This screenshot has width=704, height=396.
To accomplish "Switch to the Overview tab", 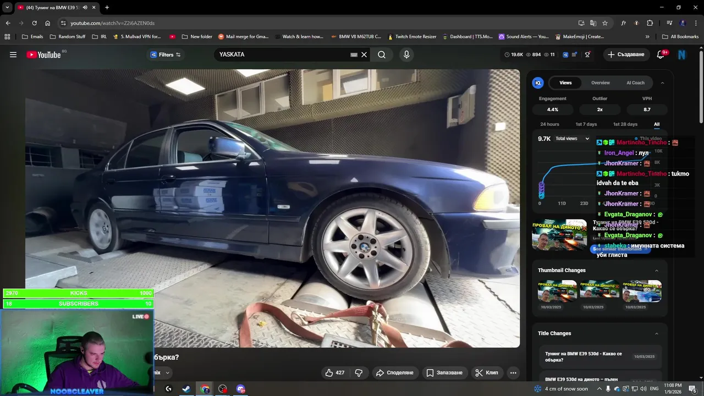I will pyautogui.click(x=600, y=82).
